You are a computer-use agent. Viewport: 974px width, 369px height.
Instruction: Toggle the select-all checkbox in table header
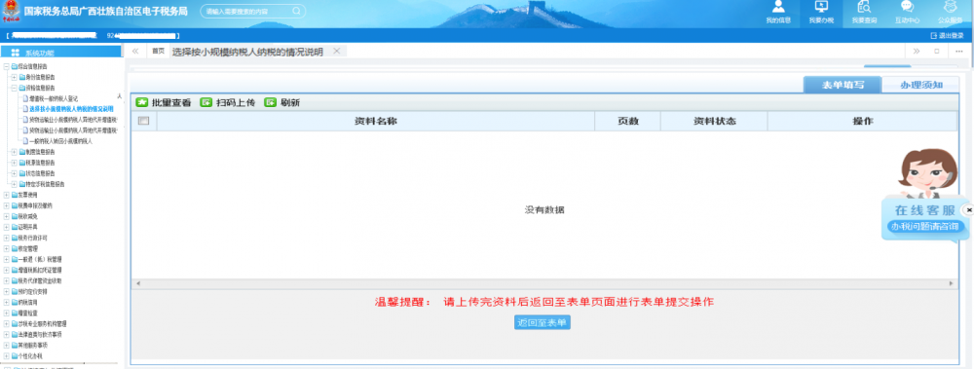coord(143,121)
